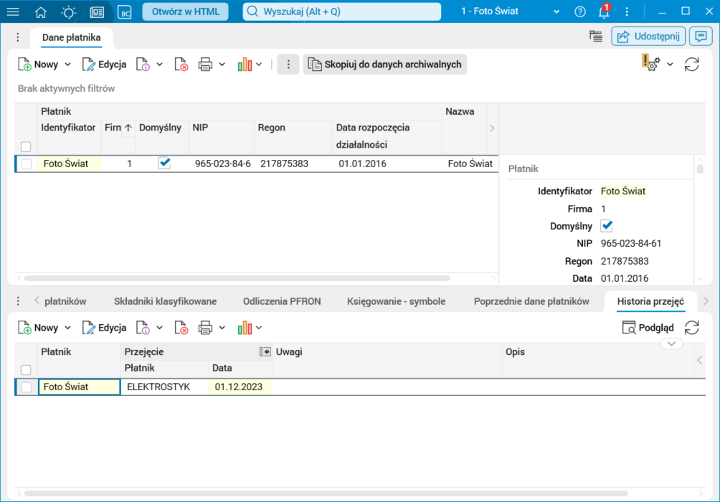Screen dimensions: 720x502
Task: Click Edycja in the lower toolbar
Action: pos(104,328)
